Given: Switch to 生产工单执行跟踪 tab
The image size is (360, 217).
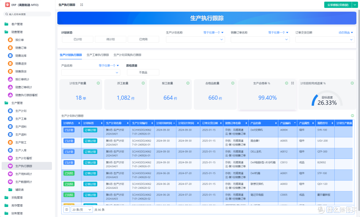Looking at the screenshot, I should (x=98, y=55).
